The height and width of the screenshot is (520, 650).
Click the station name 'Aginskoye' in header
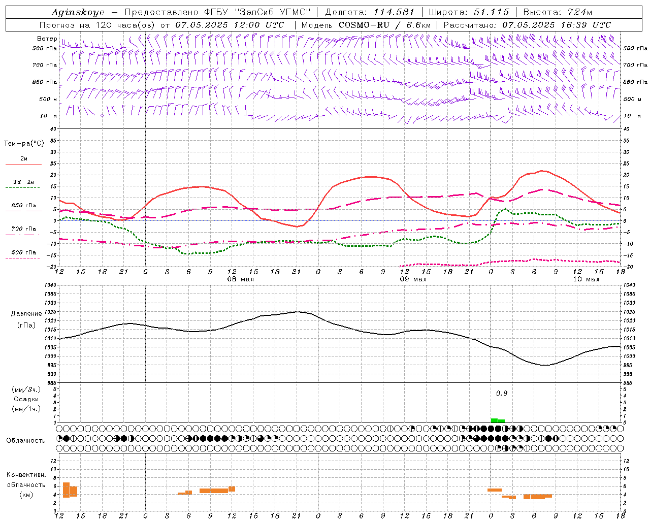click(x=78, y=12)
